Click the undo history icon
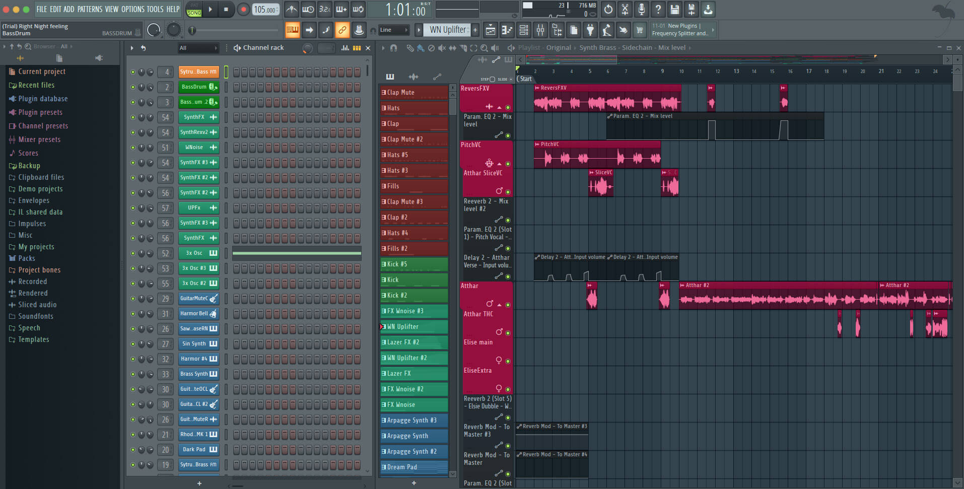The image size is (964, 489). click(608, 9)
